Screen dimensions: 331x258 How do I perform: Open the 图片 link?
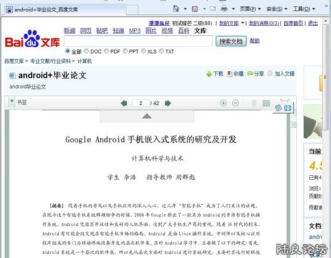click(151, 31)
